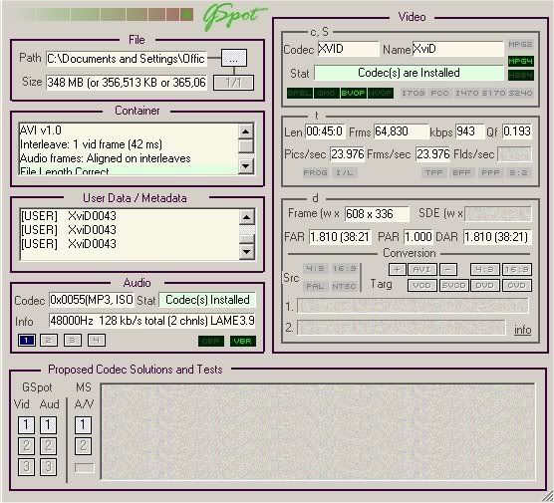
Task: Click the file Size field
Action: (x=127, y=83)
